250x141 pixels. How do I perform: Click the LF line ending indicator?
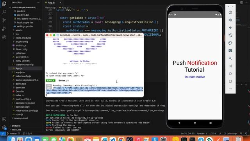click(x=220, y=134)
